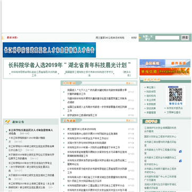192x192 pixels.
Task: Open news 我国进入“七下八上”防汛最关键时期
Action: coord(97,92)
